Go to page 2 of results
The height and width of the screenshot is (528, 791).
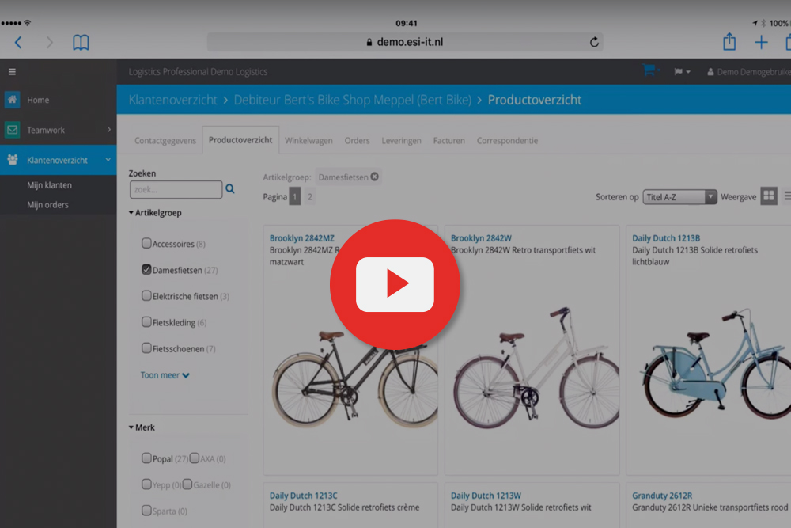pyautogui.click(x=310, y=196)
